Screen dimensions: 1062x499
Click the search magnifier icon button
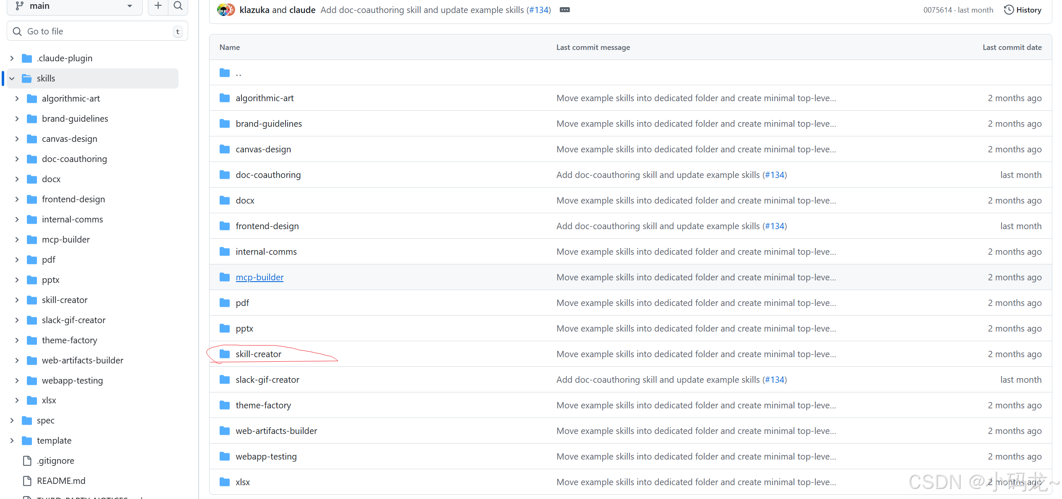pyautogui.click(x=178, y=6)
